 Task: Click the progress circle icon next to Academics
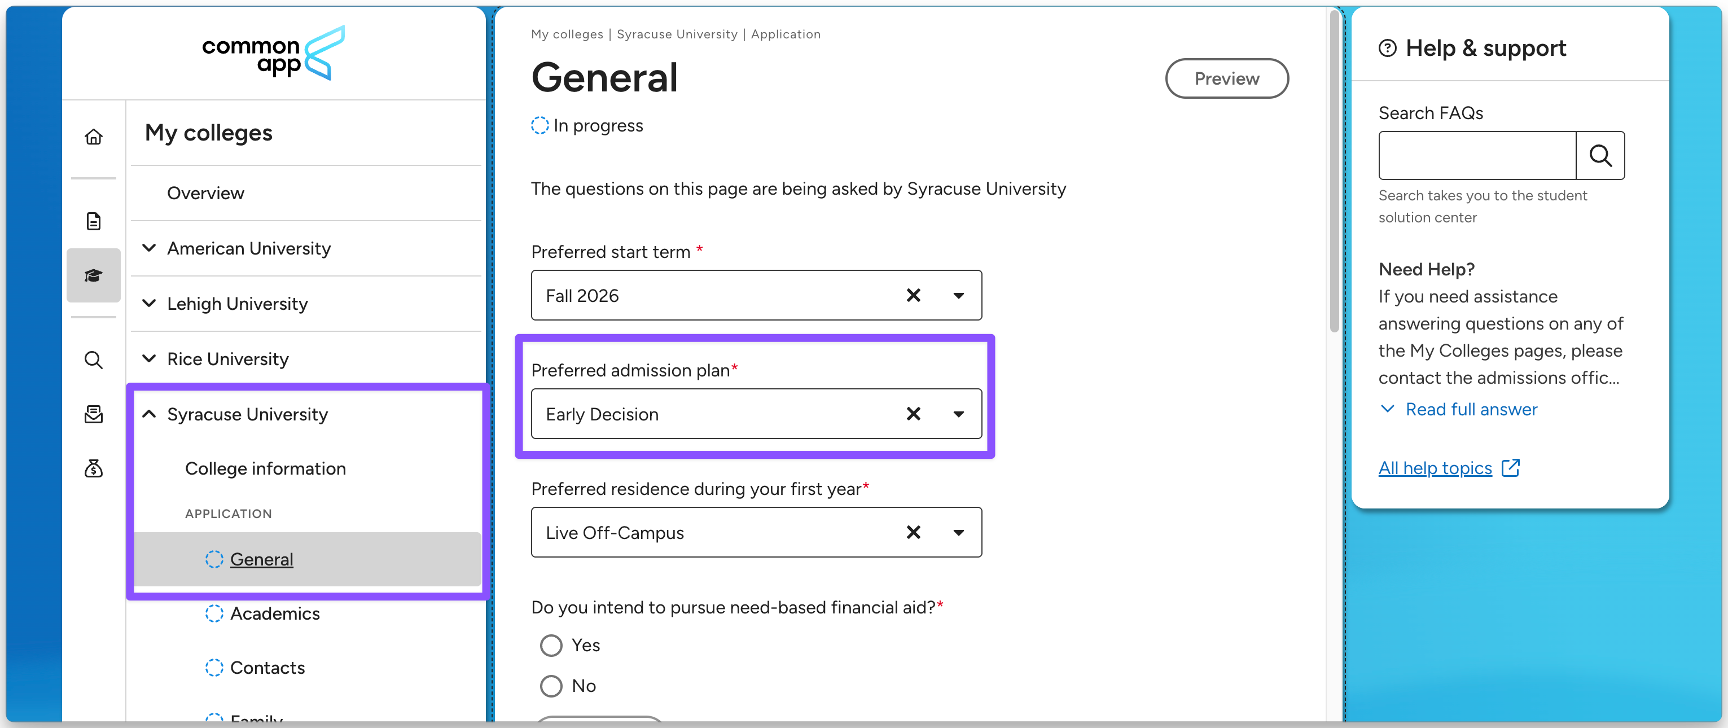click(x=214, y=613)
